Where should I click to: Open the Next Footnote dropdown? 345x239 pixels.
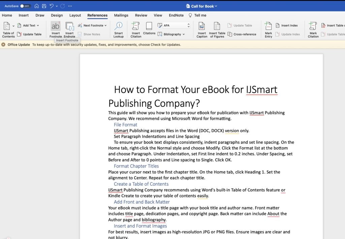click(x=92, y=26)
